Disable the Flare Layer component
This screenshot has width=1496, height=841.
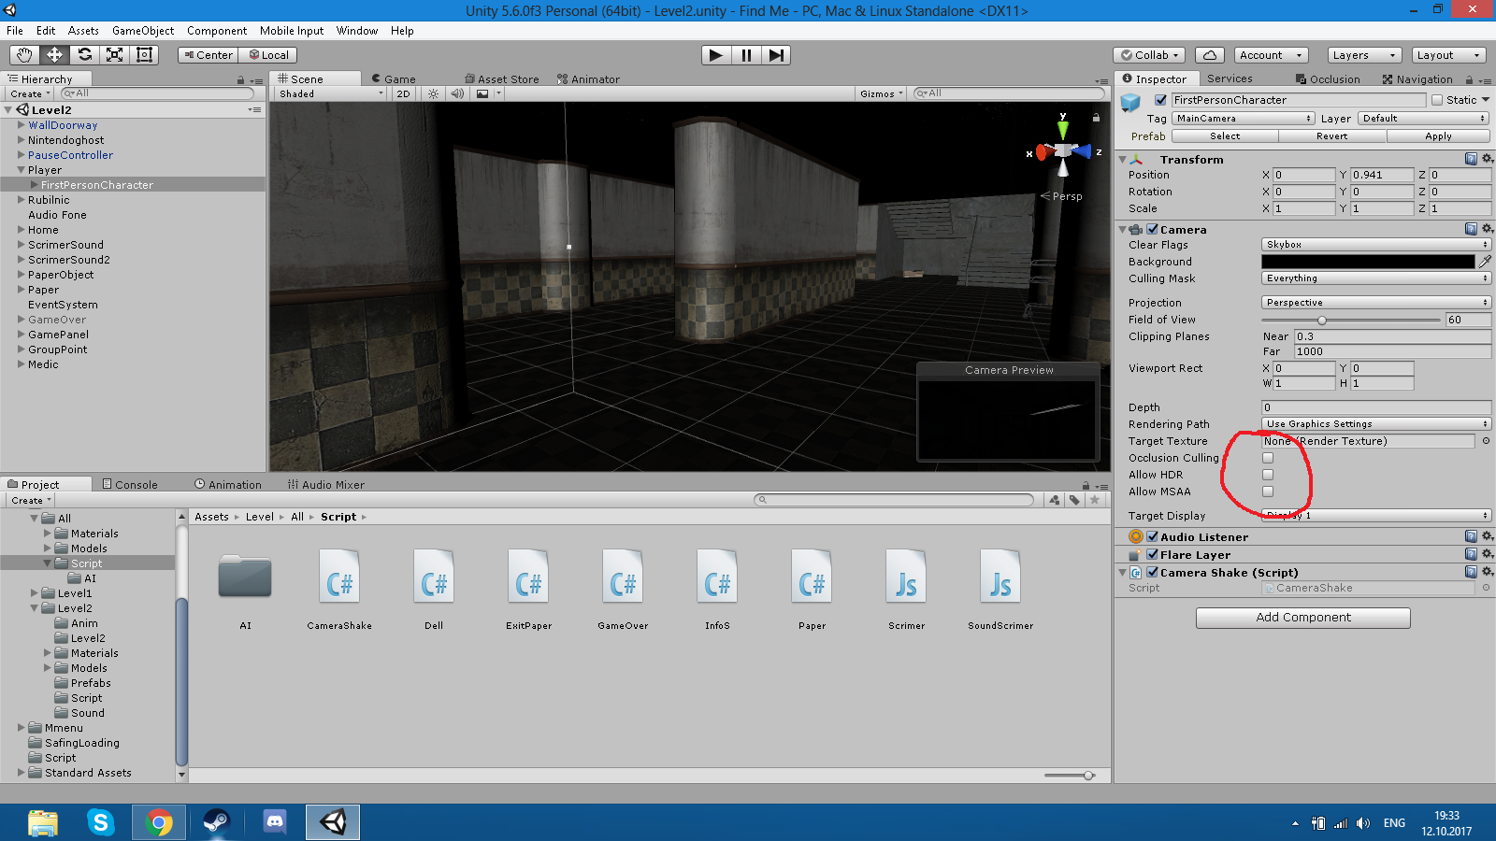click(1153, 554)
